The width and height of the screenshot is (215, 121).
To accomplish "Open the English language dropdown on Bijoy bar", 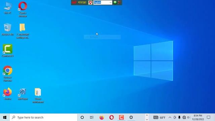I will 103,2.
